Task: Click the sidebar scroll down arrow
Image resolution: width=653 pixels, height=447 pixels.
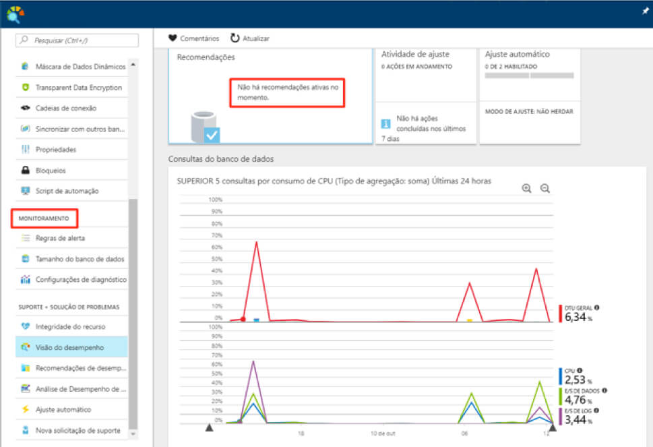Action: tap(132, 432)
